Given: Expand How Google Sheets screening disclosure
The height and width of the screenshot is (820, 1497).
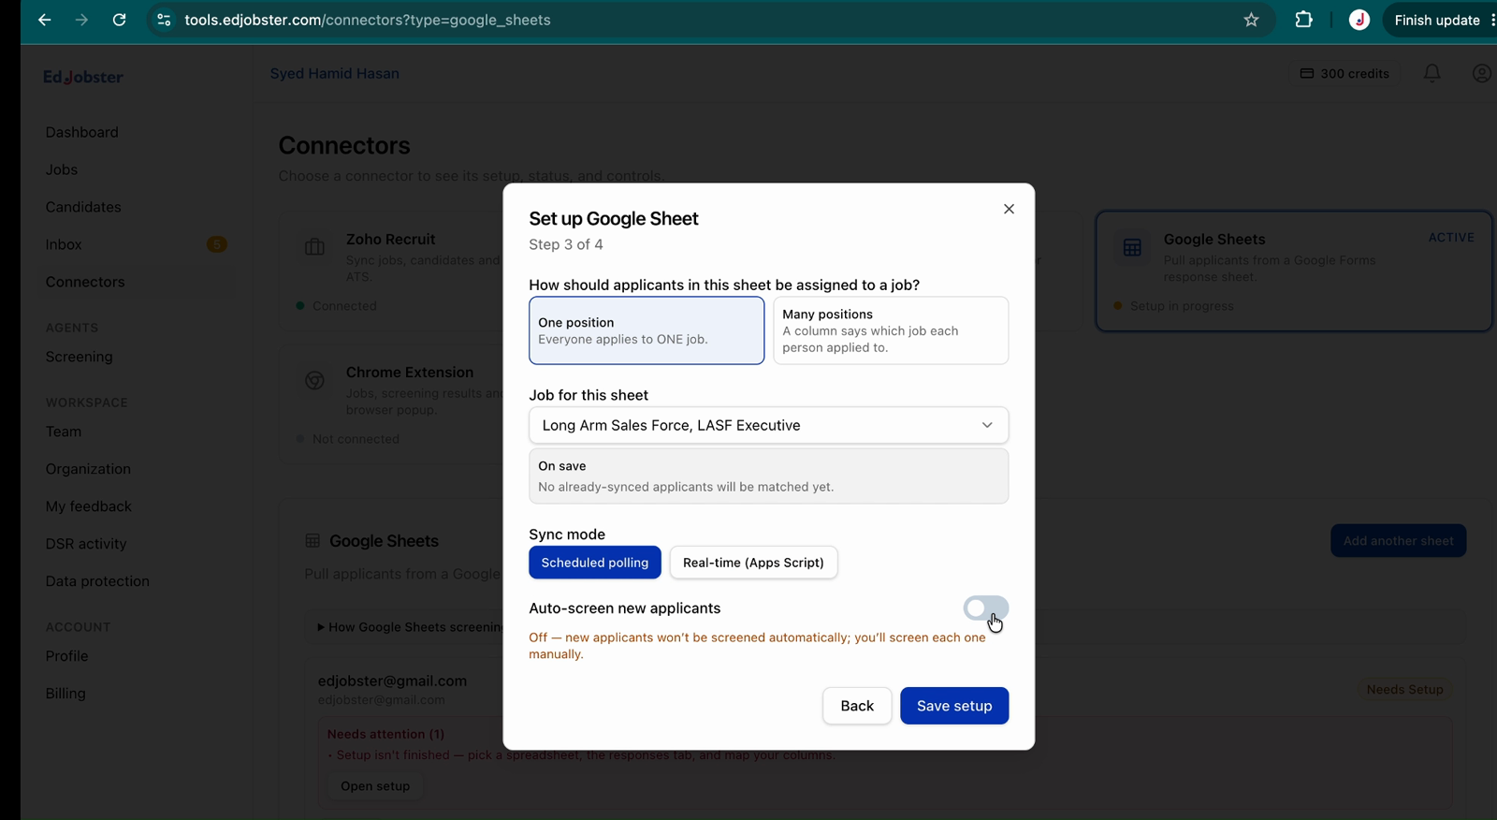Looking at the screenshot, I should [x=412, y=627].
